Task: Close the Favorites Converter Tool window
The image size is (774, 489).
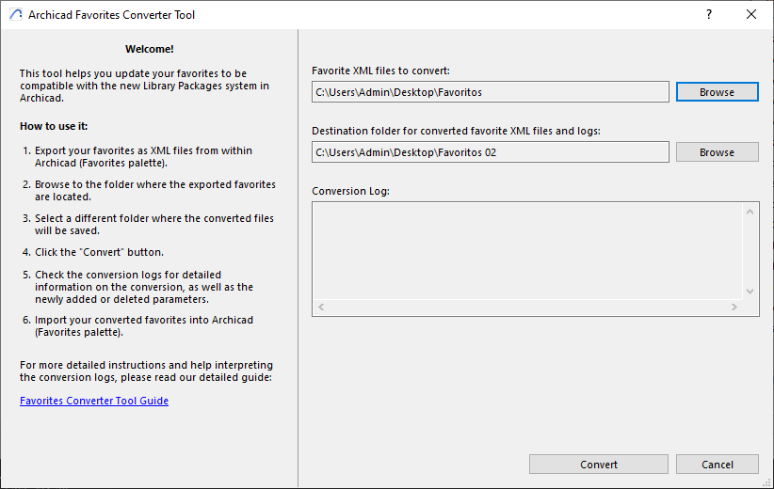Action: (751, 15)
